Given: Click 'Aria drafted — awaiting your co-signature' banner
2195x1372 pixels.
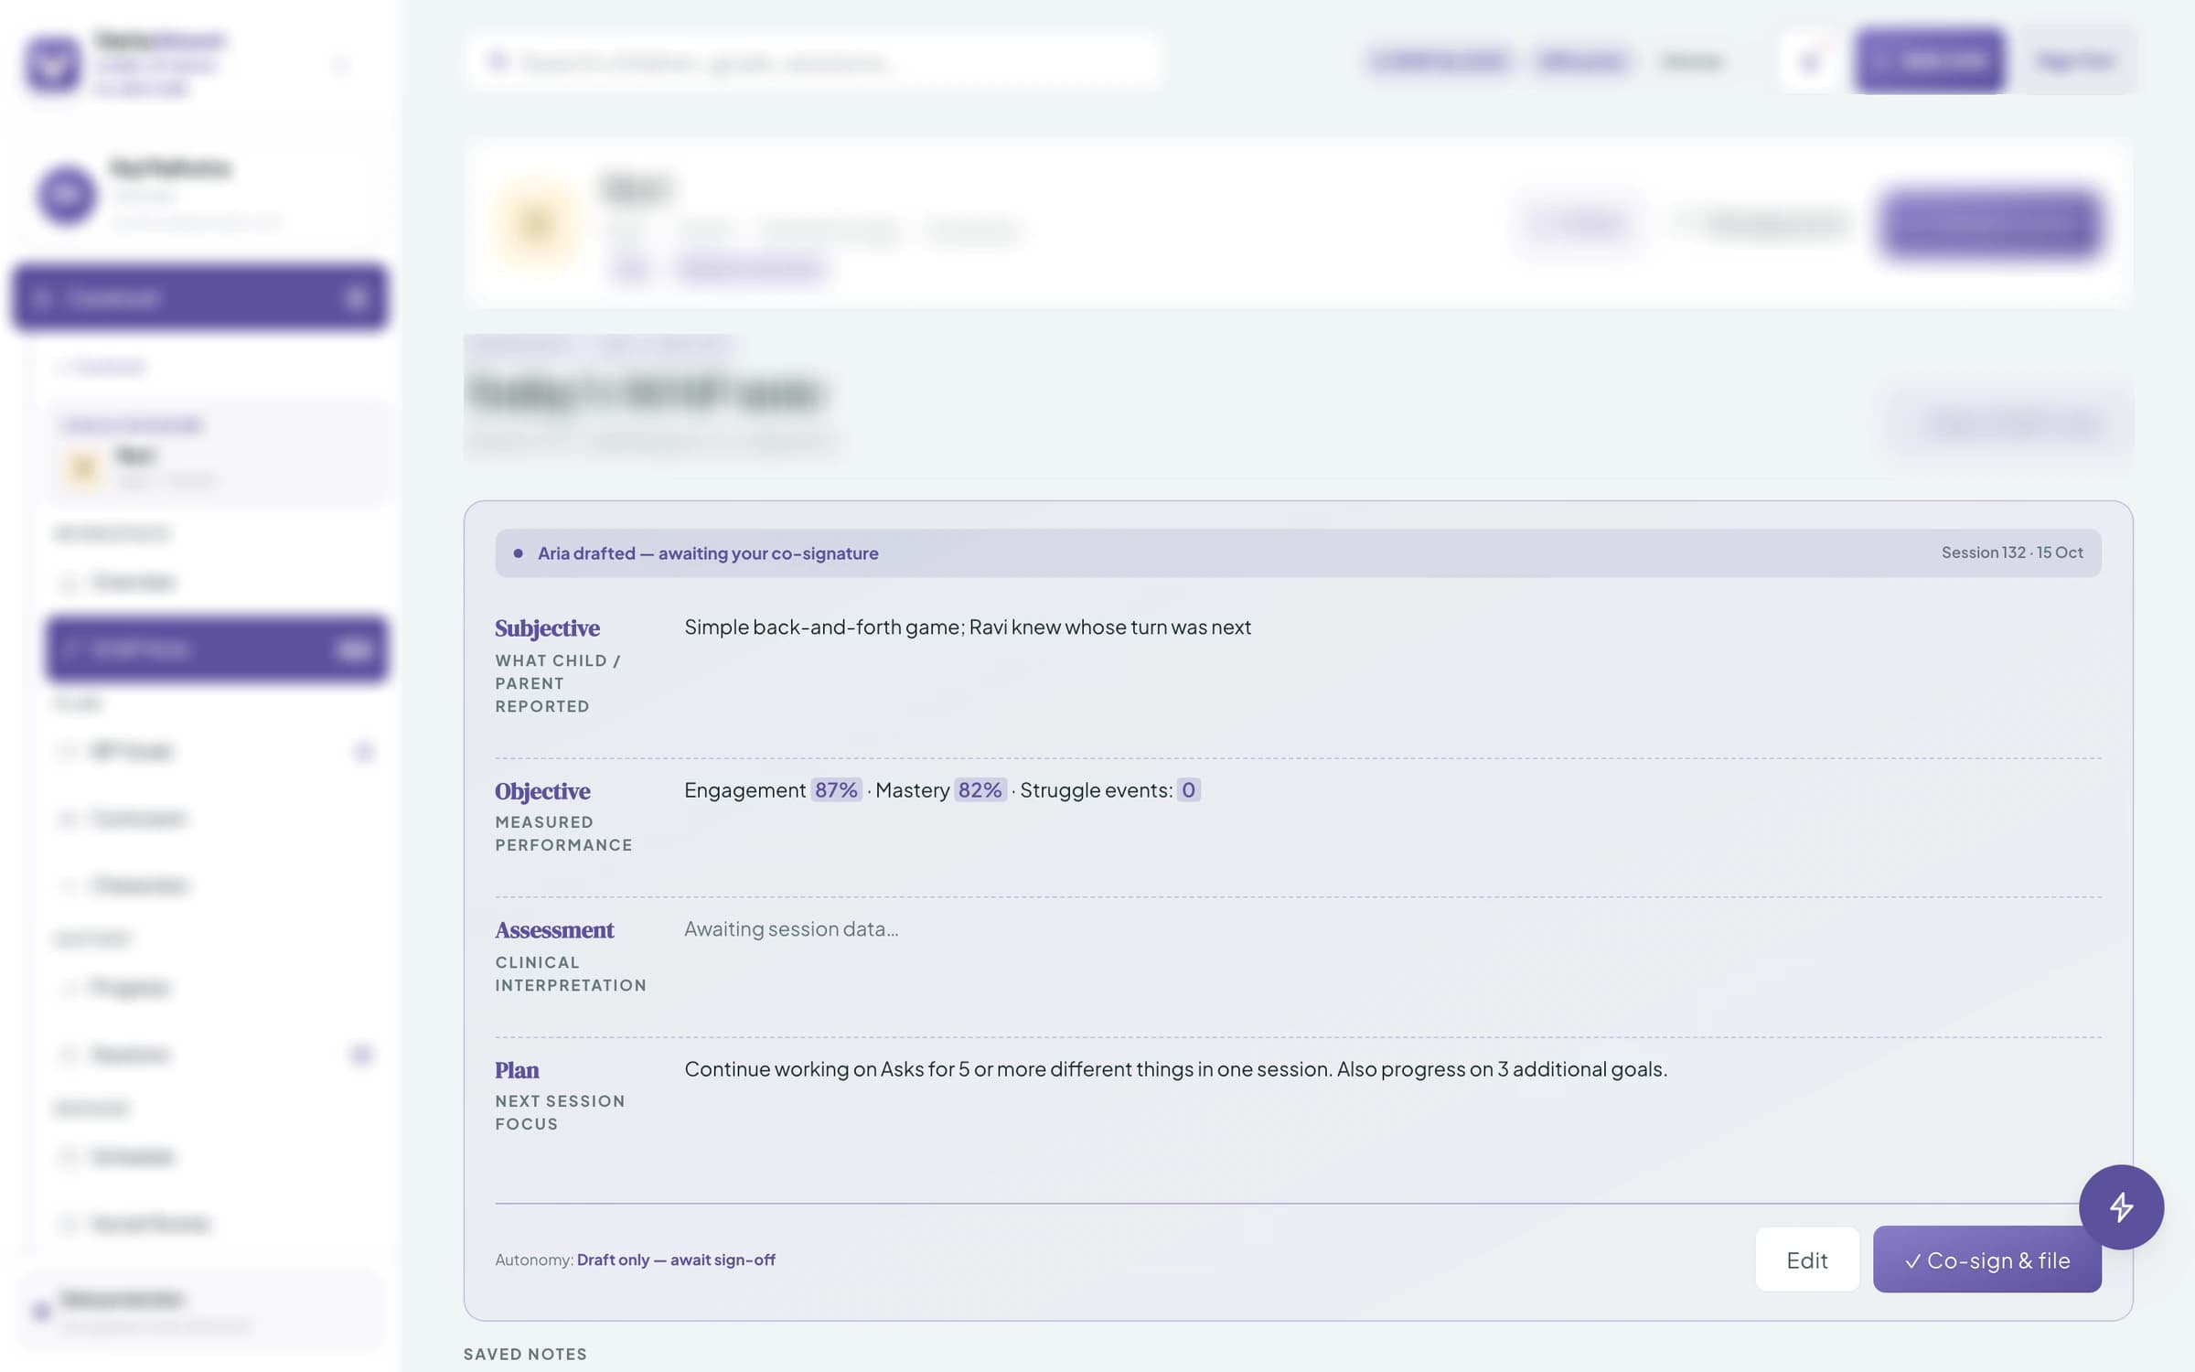Looking at the screenshot, I should tap(1298, 552).
